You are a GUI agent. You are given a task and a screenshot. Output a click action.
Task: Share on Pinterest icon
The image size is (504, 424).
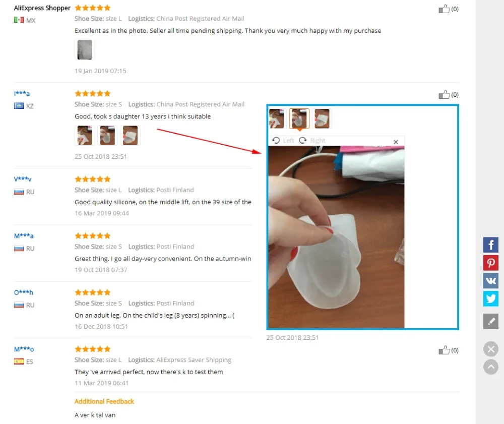point(490,263)
